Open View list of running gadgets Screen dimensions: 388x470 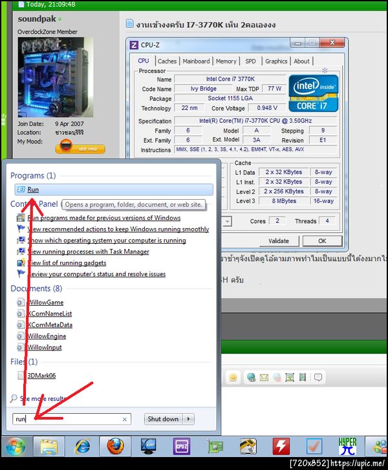point(67,263)
